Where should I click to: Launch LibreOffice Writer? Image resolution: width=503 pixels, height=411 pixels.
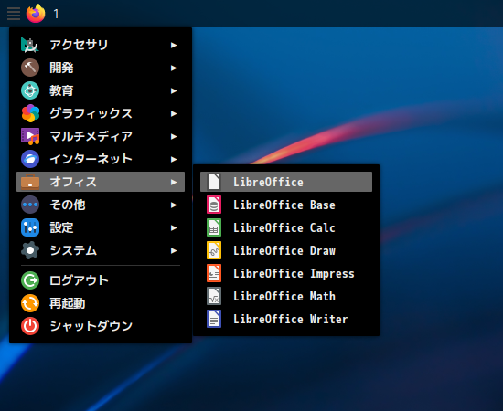286,319
